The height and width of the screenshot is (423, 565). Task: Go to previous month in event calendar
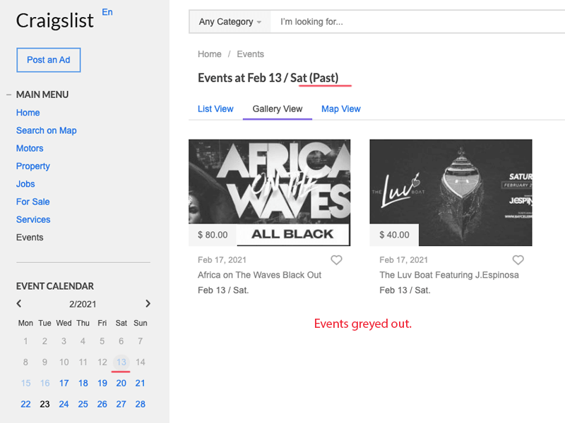point(19,304)
